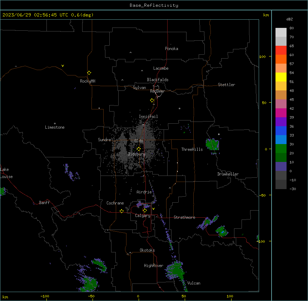Image resolution: width=308 pixels, height=301 pixels.
Task: Click the white plus marker north of Drumheller
Action: pos(219,134)
